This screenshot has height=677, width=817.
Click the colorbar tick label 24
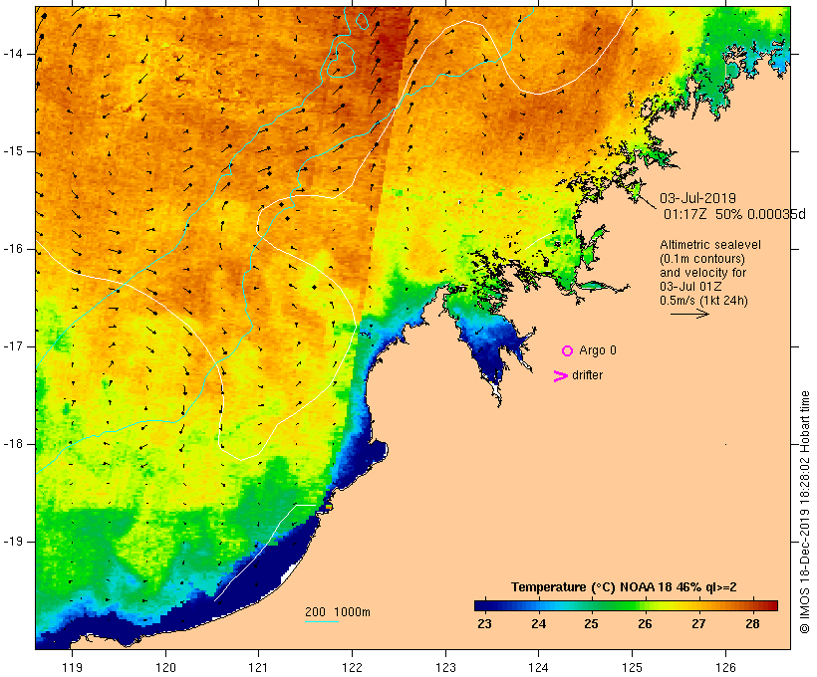(538, 623)
